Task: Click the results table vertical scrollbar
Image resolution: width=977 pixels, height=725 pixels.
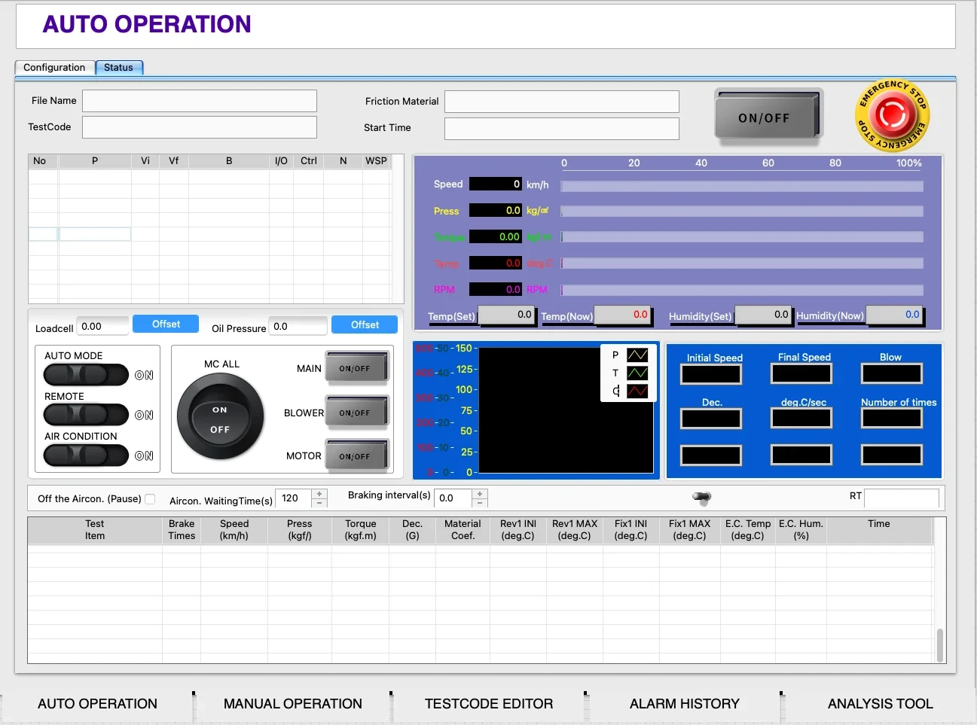Action: [939, 644]
